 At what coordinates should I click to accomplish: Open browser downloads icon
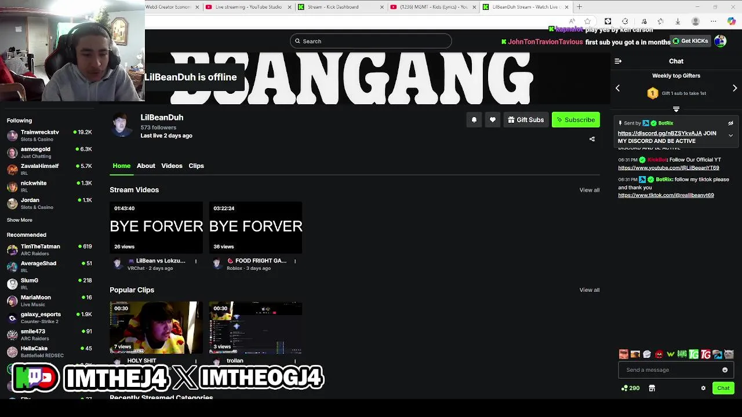pyautogui.click(x=678, y=21)
